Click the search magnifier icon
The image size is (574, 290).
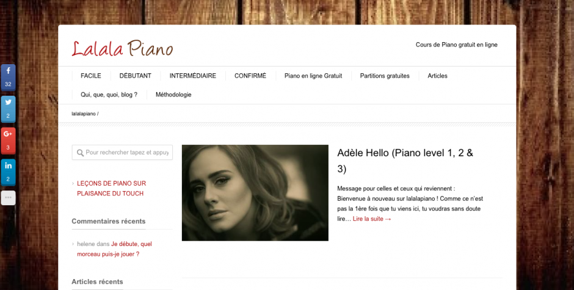[80, 153]
